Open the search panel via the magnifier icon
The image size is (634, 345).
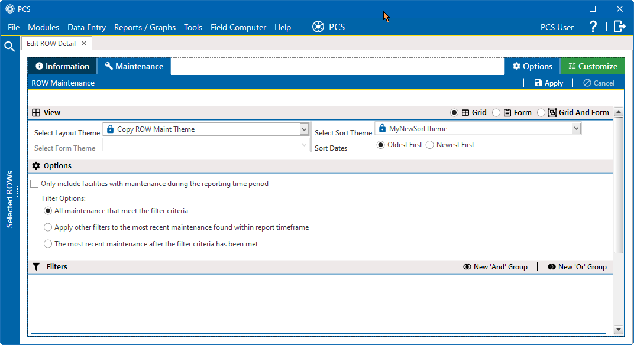9,45
